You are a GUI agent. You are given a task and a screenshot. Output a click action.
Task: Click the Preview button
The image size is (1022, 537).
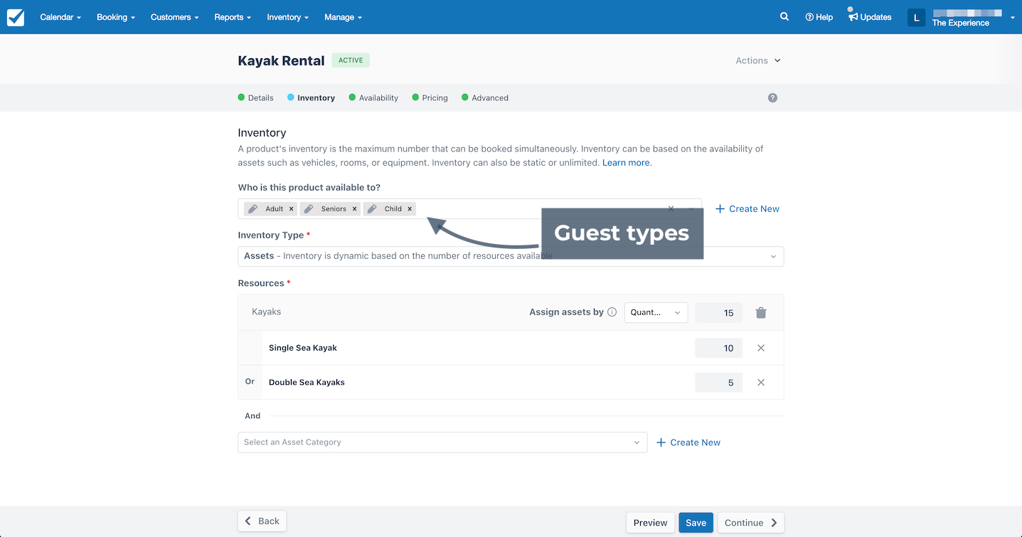[650, 523]
